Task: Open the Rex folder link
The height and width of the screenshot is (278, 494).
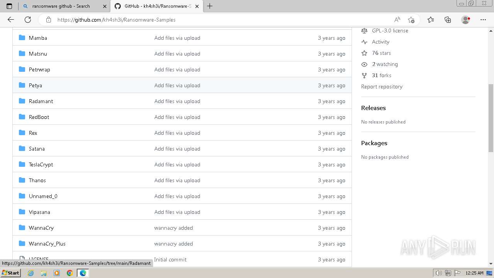Action: coord(33,133)
